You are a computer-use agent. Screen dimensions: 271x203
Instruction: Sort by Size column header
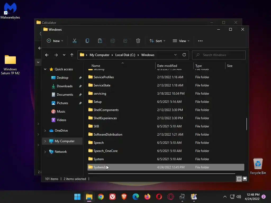pyautogui.click(x=229, y=66)
